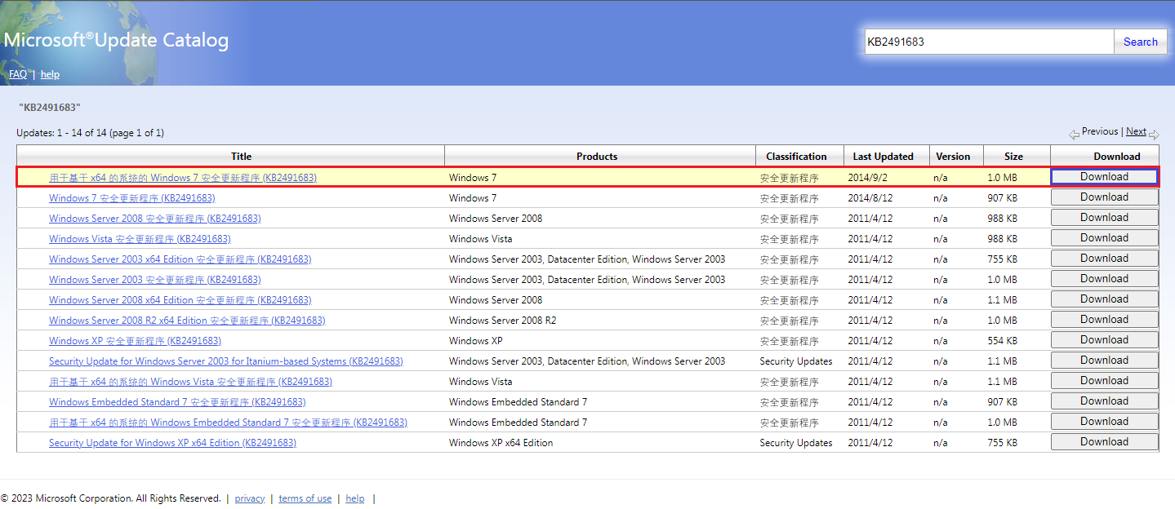Open the privacy link in the footer
Screen dimensions: 1175x509
pyautogui.click(x=249, y=498)
